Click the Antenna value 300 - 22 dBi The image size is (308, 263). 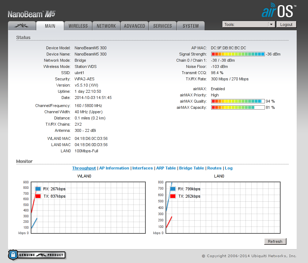pyautogui.click(x=85, y=130)
